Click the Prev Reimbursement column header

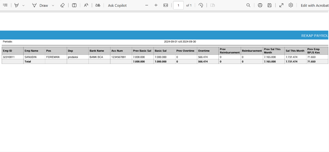[x=229, y=51]
